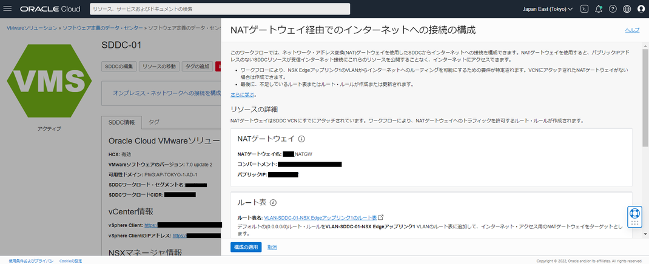Click Cookieの設定 footer link
649x264 pixels.
point(71,261)
